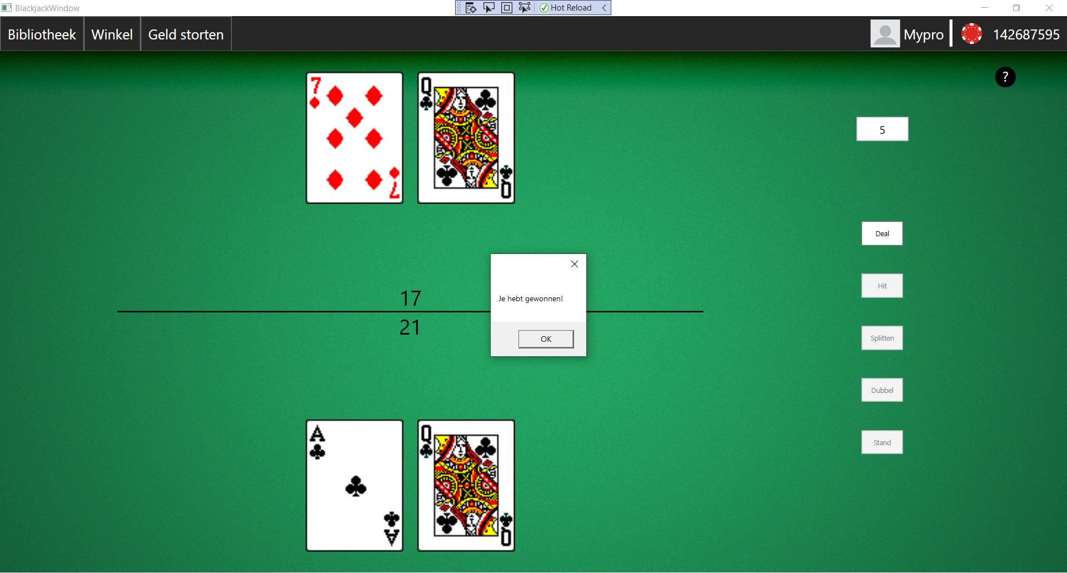Open the help question mark icon
This screenshot has width=1067, height=573.
point(1005,77)
